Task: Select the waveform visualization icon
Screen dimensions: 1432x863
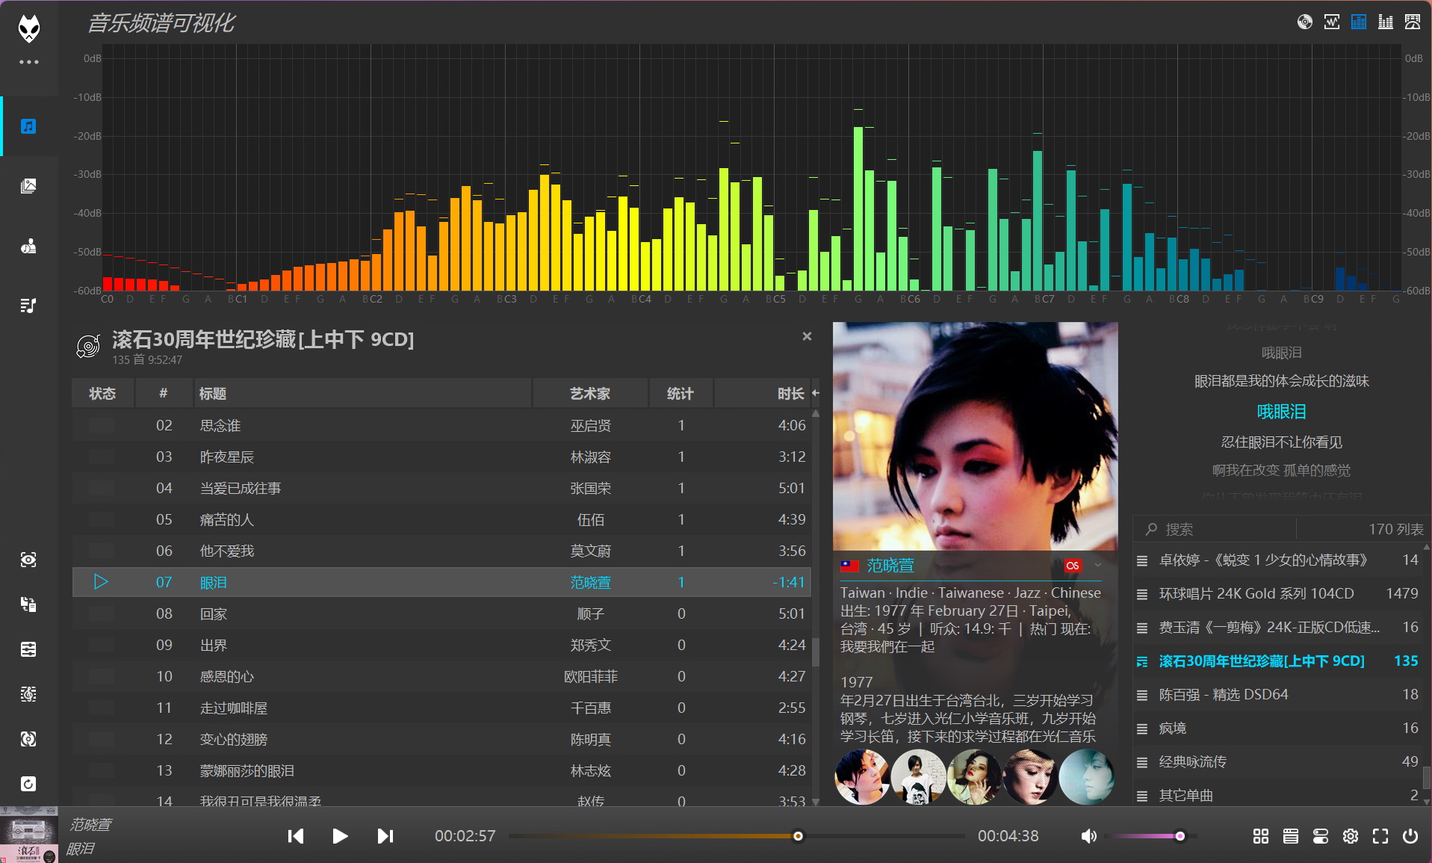Action: pyautogui.click(x=1331, y=22)
